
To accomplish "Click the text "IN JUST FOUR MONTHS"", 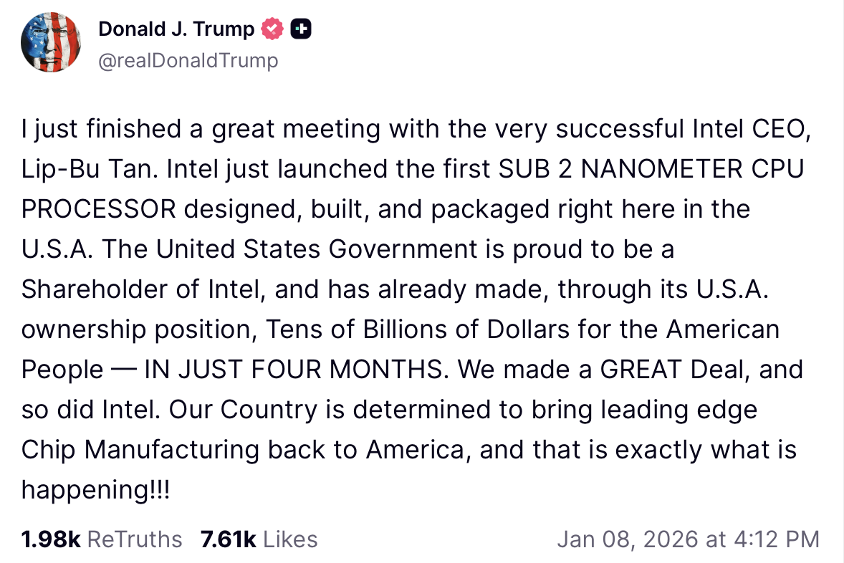I will 292,370.
